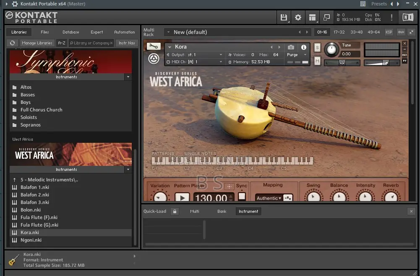Switch to the Automation tab
Viewport: 420px width, 276px height.
pyautogui.click(x=125, y=32)
